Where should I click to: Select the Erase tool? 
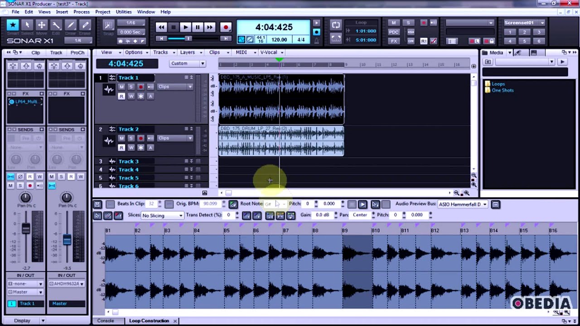85,26
